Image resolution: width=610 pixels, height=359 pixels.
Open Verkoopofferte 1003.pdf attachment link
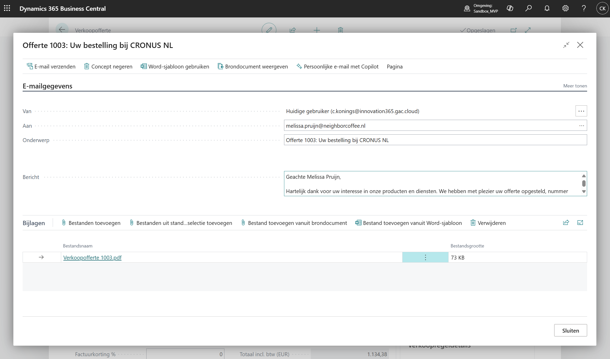click(92, 257)
